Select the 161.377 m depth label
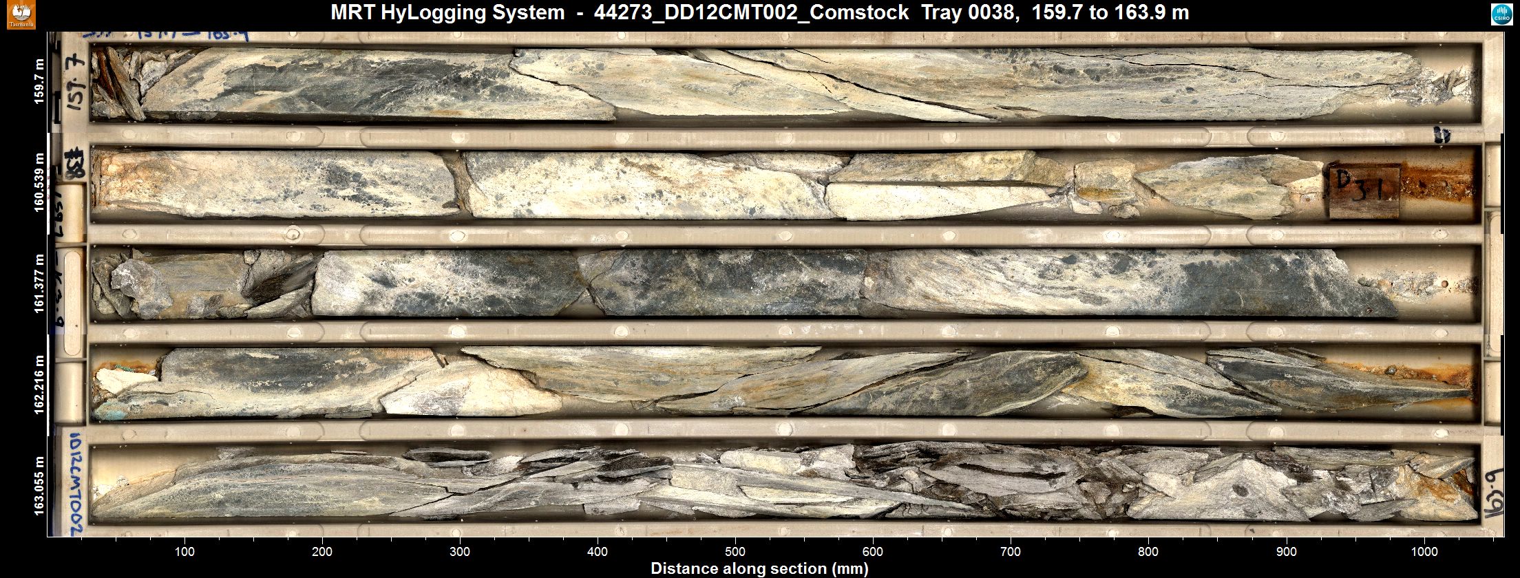Screen dimensions: 1520x578 [39, 283]
